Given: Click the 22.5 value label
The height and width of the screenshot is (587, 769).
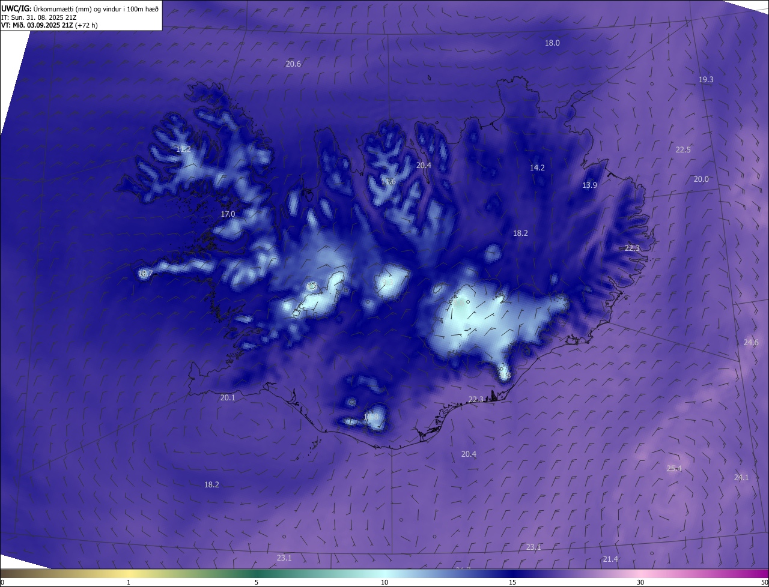Looking at the screenshot, I should pyautogui.click(x=683, y=150).
